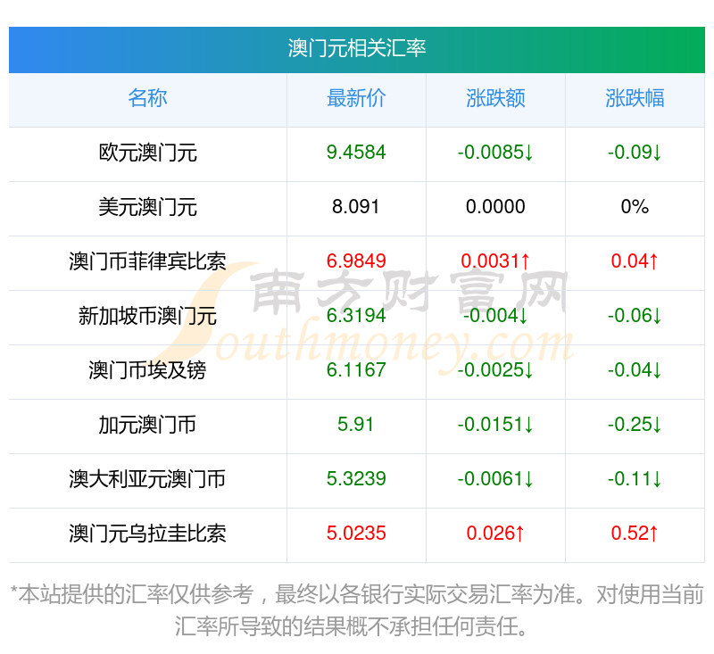
Task: Click the change value -0.0085↓
Action: [495, 153]
